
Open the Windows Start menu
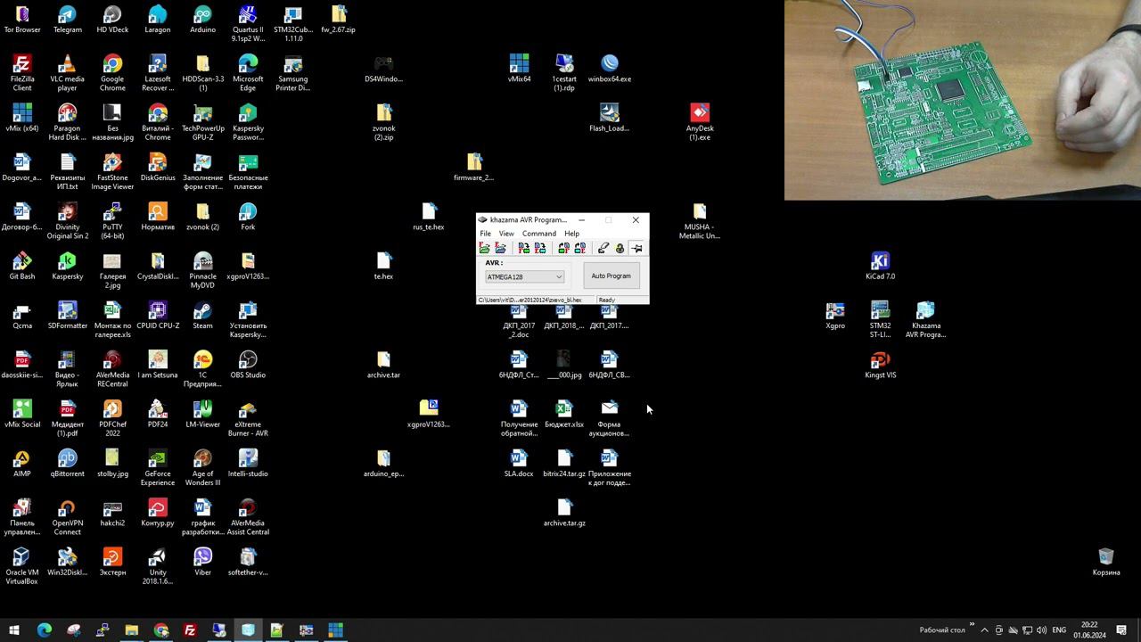pos(14,630)
